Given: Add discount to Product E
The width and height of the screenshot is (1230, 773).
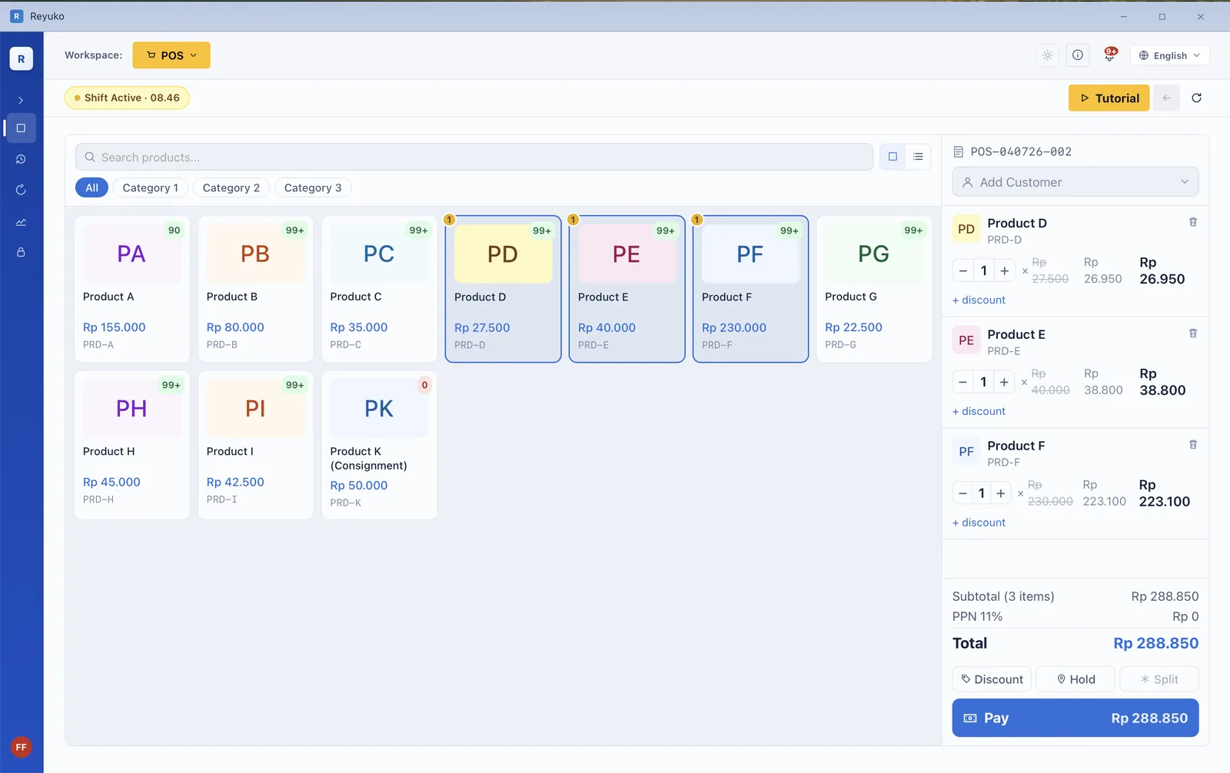Looking at the screenshot, I should tap(979, 411).
